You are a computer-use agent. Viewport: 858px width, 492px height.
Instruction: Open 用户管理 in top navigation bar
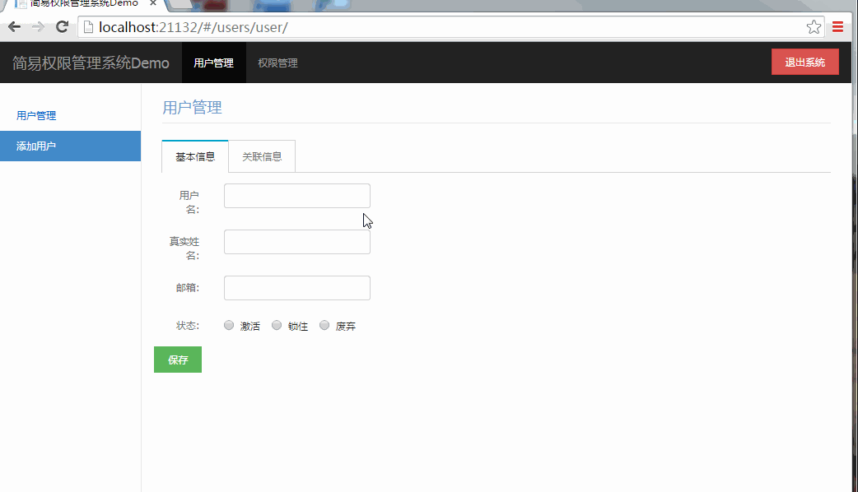pyautogui.click(x=213, y=63)
